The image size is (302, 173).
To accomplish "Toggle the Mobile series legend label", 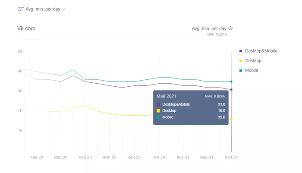I will click(x=252, y=70).
